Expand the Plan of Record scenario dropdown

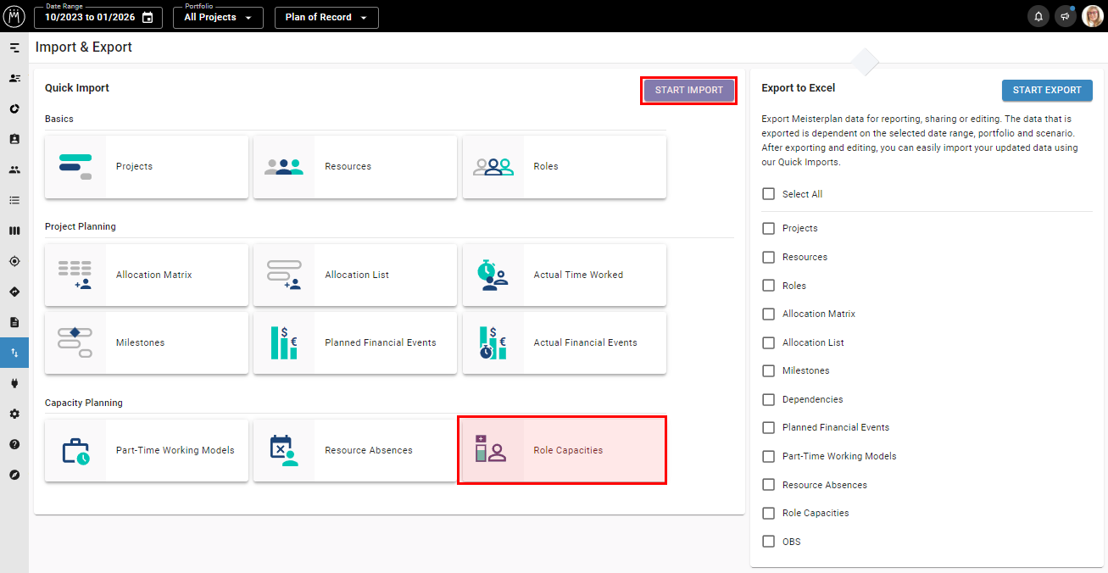click(x=326, y=17)
